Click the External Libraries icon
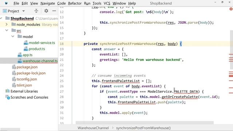This screenshot has height=131, width=233. point(7,91)
